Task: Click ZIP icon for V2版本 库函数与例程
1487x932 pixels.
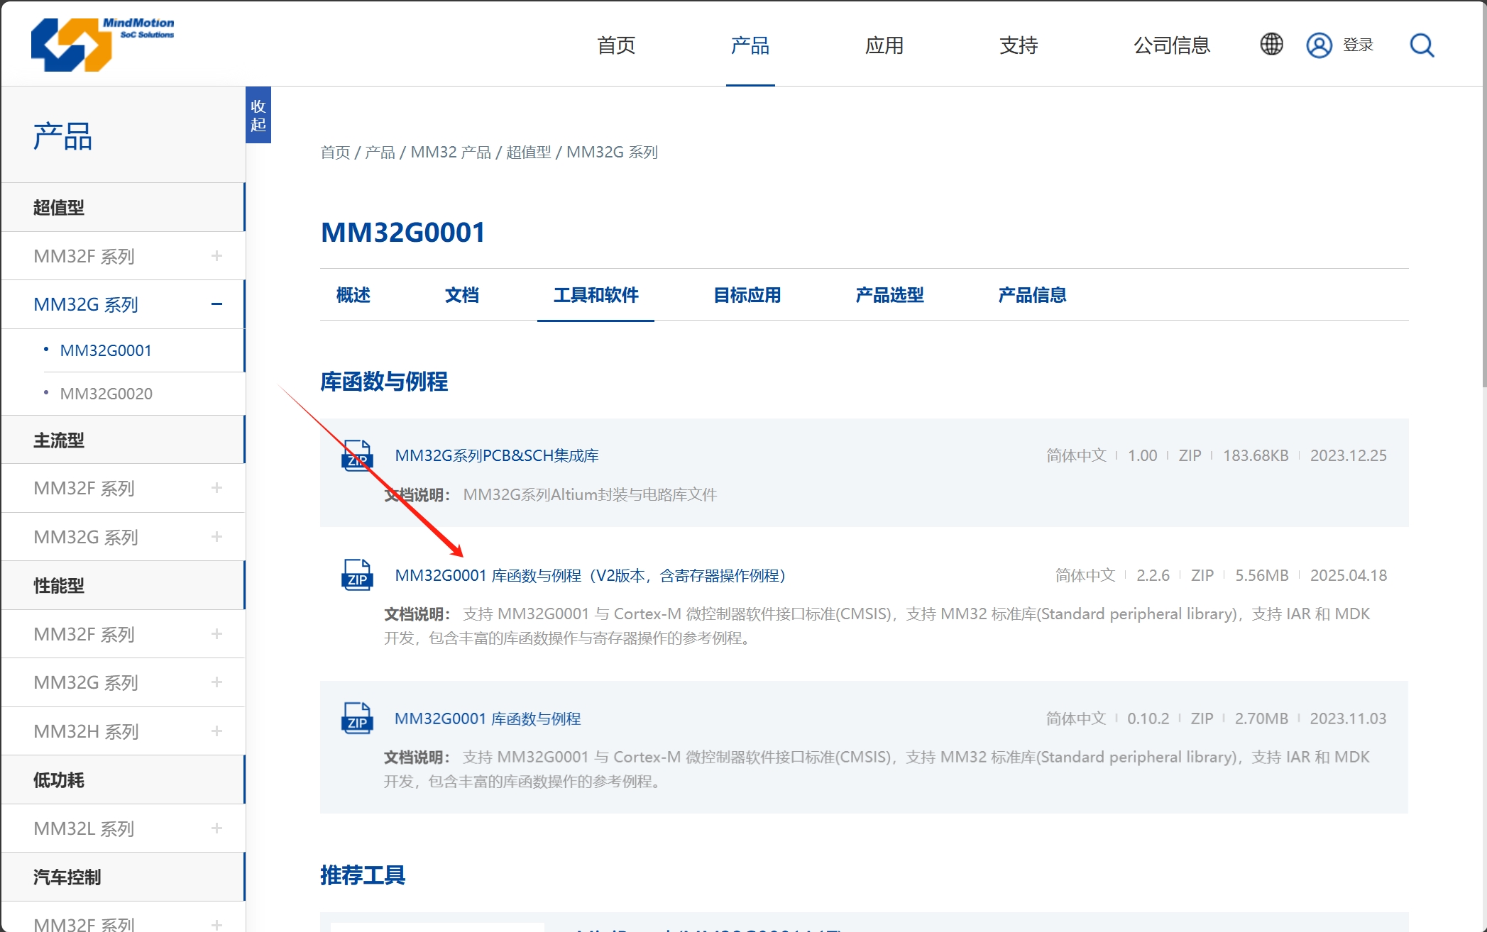Action: 357,575
